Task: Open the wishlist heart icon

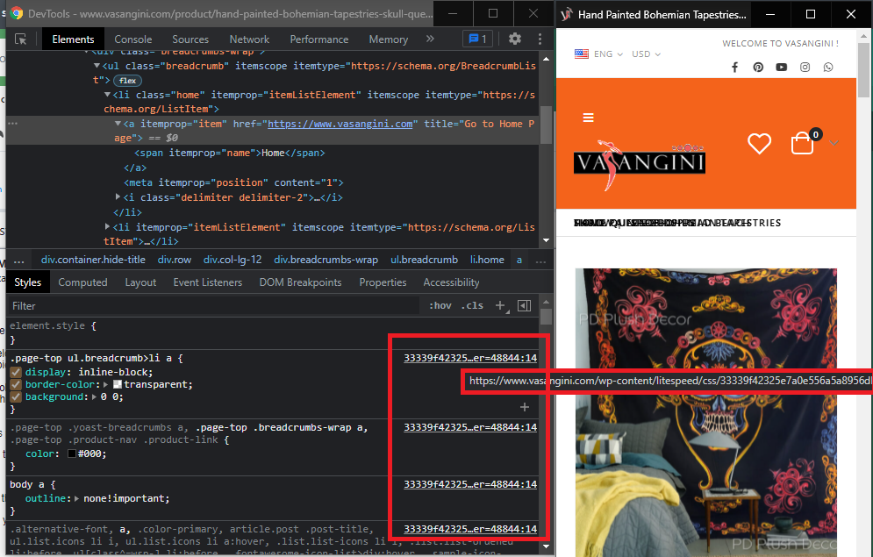Action: tap(760, 143)
